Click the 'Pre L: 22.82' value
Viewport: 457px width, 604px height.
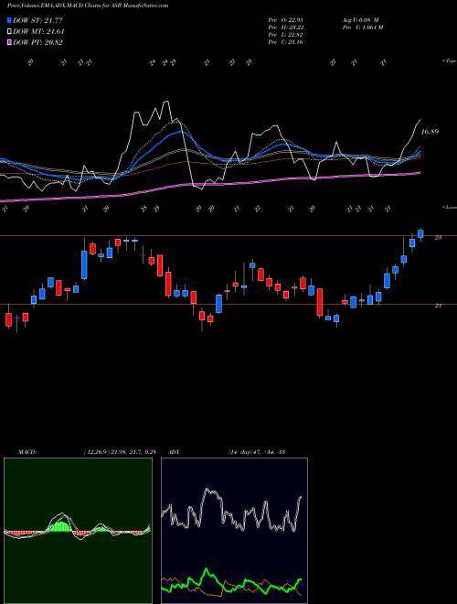285,35
